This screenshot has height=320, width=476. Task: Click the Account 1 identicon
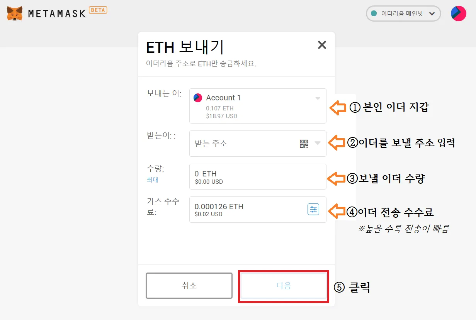tap(198, 98)
